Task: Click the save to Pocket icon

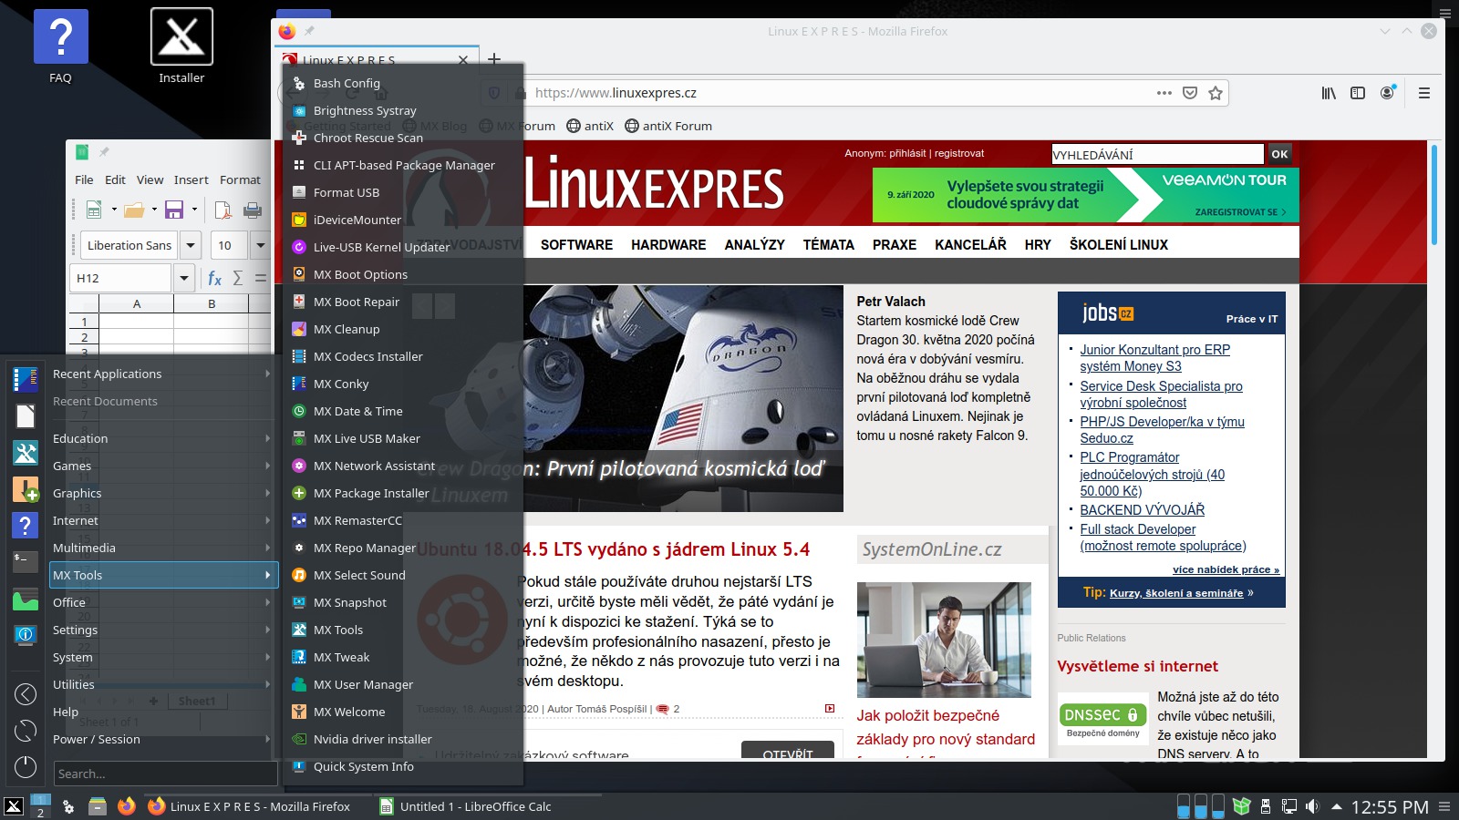Action: tap(1189, 93)
